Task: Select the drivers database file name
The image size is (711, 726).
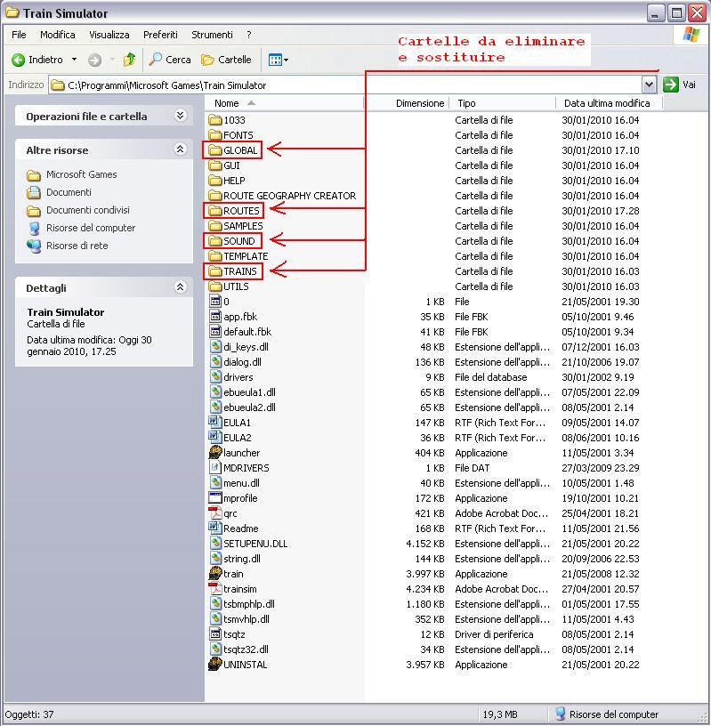Action: pyautogui.click(x=238, y=377)
